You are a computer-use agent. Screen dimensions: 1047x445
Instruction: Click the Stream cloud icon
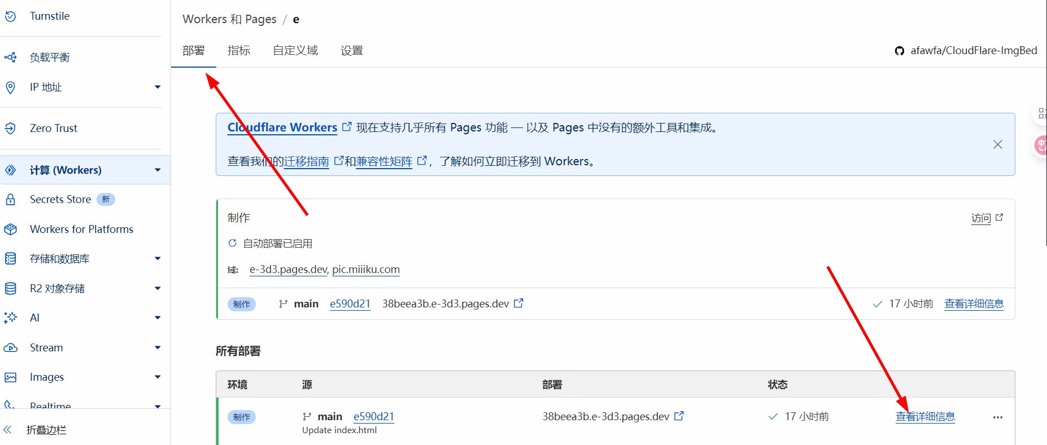click(x=10, y=347)
